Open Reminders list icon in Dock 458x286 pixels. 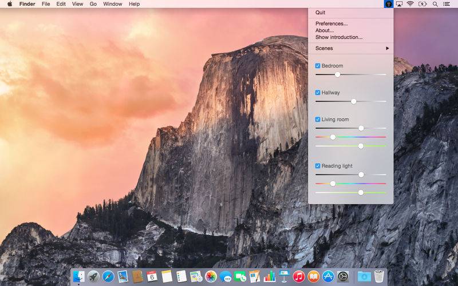(181, 276)
